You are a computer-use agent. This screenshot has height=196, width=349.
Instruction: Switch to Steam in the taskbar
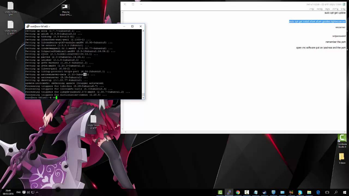264,192
